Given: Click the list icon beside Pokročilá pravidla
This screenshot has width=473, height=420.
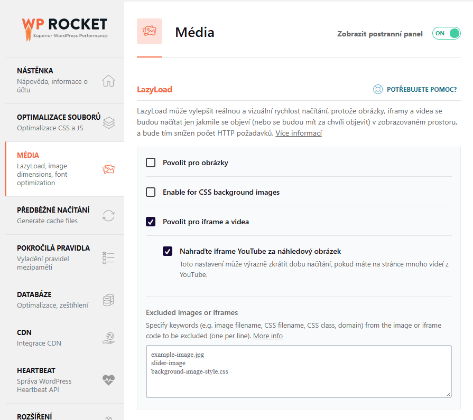Looking at the screenshot, I should tap(108, 257).
